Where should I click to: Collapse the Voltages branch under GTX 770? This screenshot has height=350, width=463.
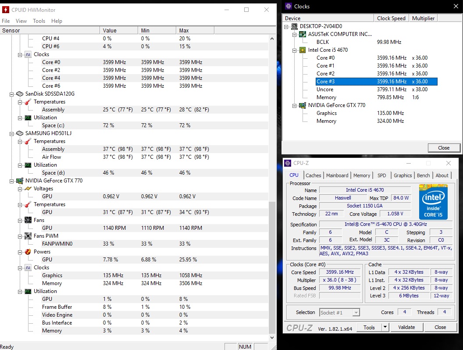(x=20, y=189)
